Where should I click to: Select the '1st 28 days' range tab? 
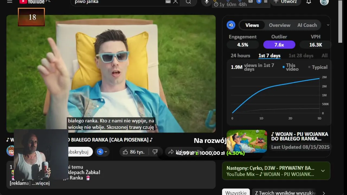coord(301,56)
